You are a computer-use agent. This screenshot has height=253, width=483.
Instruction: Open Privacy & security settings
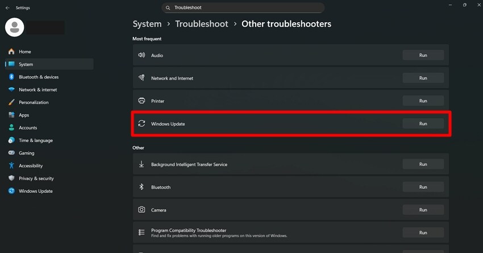pyautogui.click(x=49, y=178)
